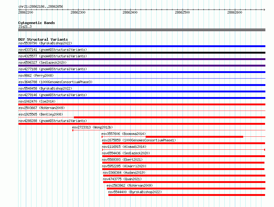Open the nsv4277188 (gnomADStructuralVariants) label
Image resolution: width=274 pixels, height=207 pixels.
pos(53,69)
